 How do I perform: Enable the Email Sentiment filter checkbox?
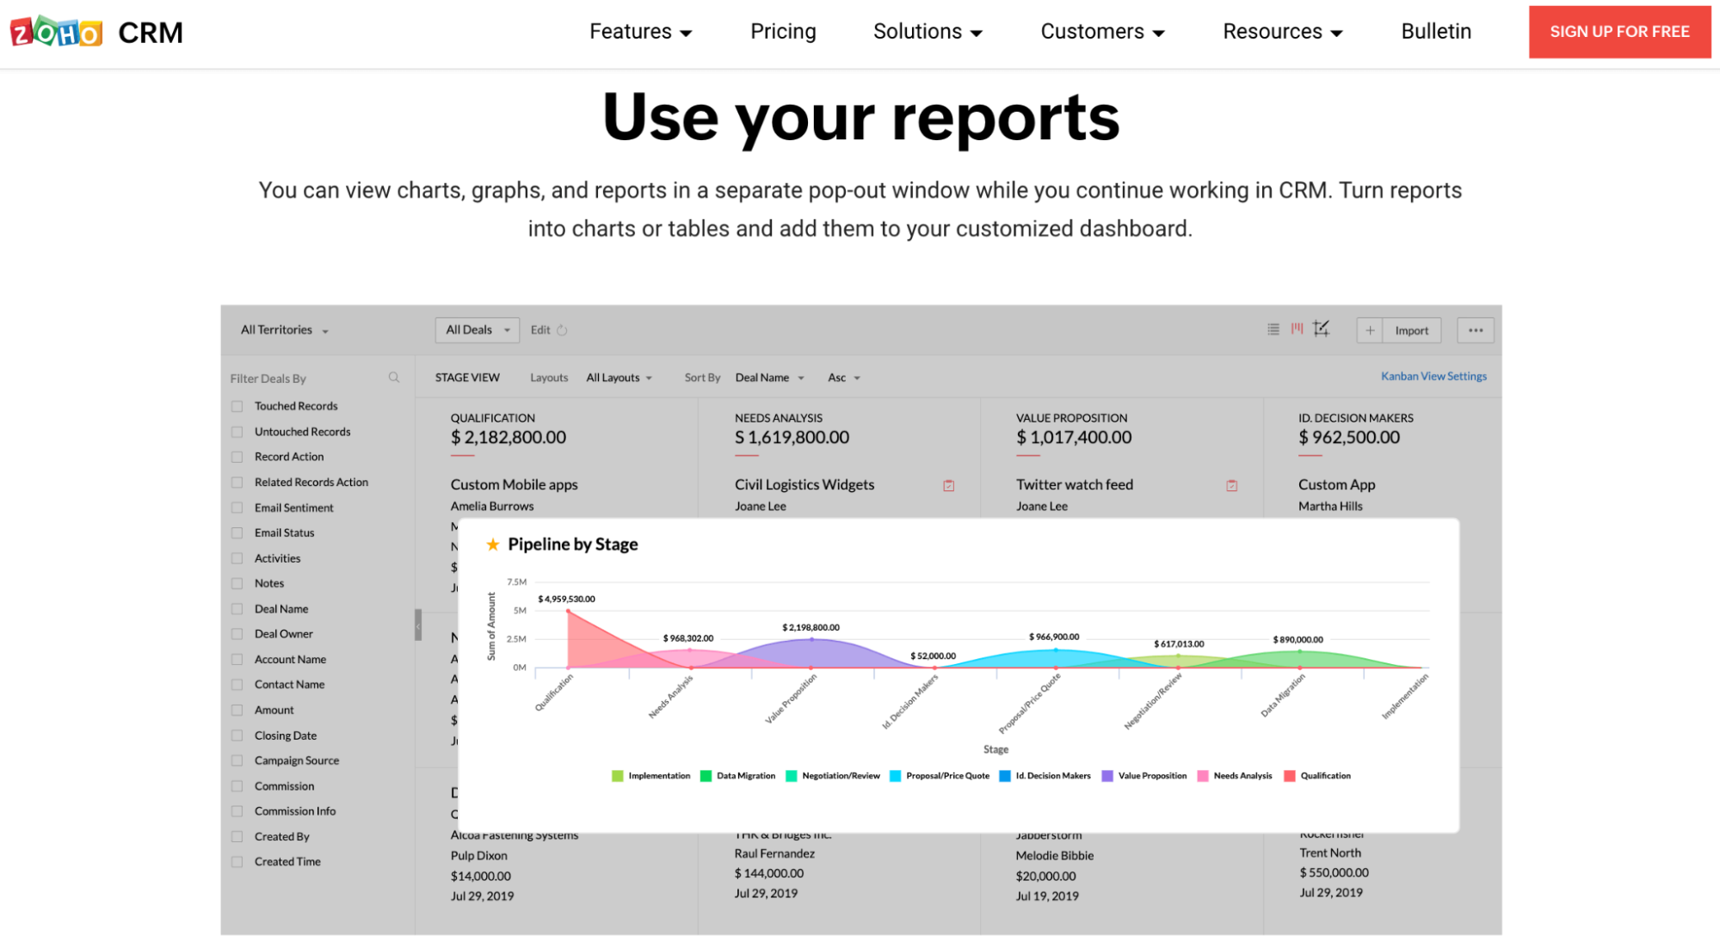click(237, 508)
